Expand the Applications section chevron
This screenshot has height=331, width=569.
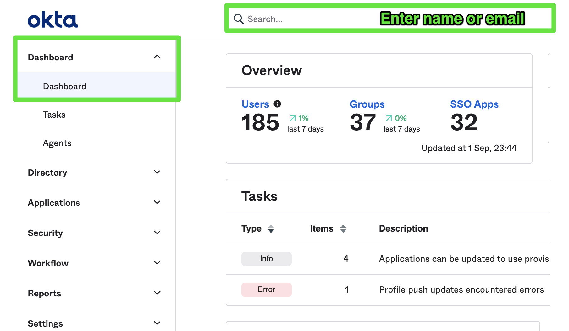(157, 202)
